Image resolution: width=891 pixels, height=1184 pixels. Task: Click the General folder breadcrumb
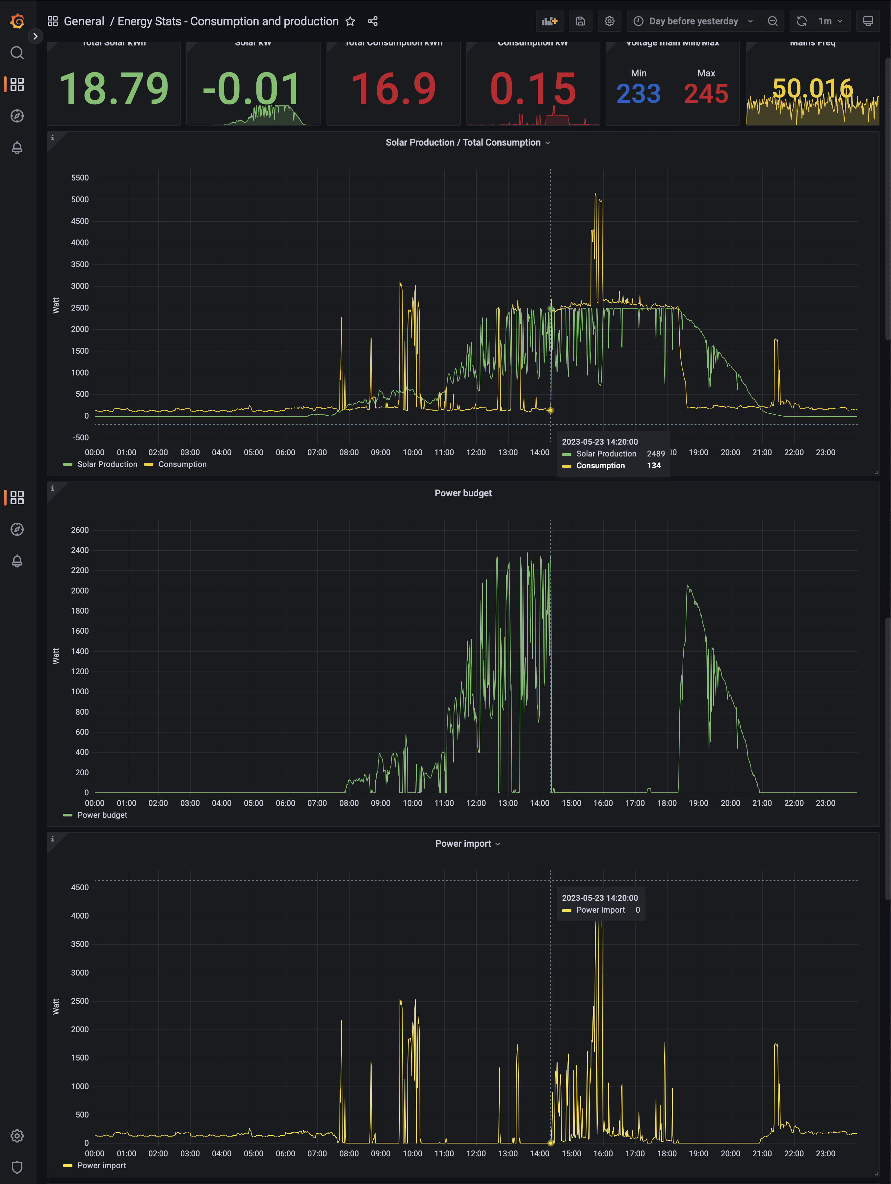coord(84,21)
